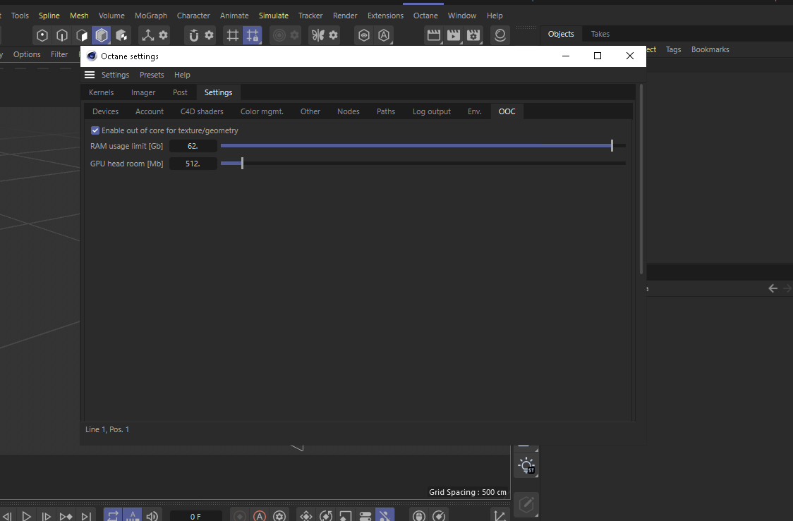Switch to the Imager tab

[143, 92]
